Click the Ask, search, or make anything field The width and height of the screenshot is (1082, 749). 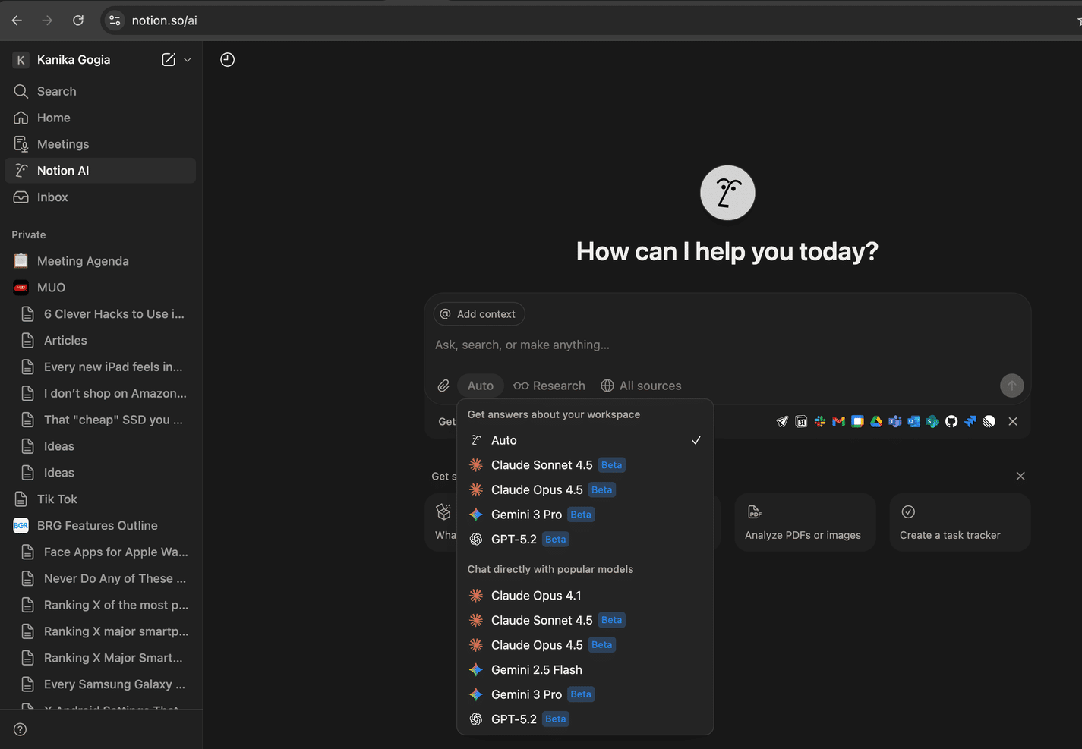click(727, 345)
